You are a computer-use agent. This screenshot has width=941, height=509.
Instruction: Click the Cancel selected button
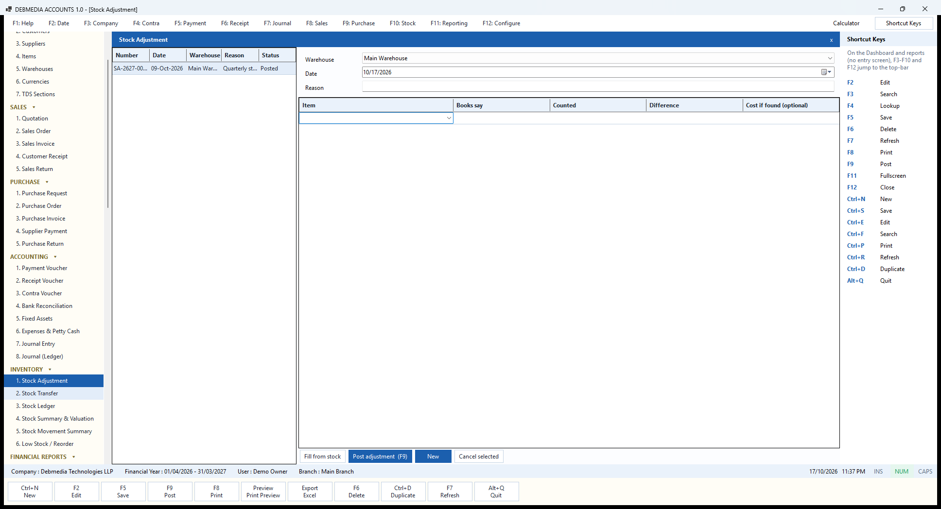[479, 457]
